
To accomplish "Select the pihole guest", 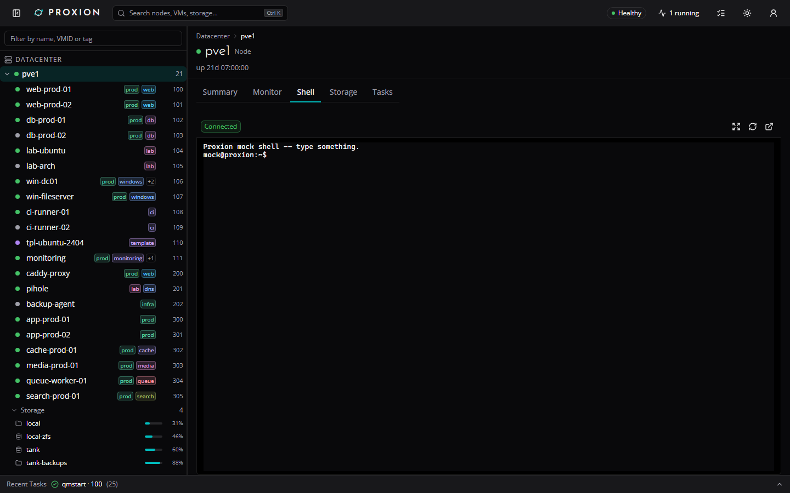I will pyautogui.click(x=93, y=289).
